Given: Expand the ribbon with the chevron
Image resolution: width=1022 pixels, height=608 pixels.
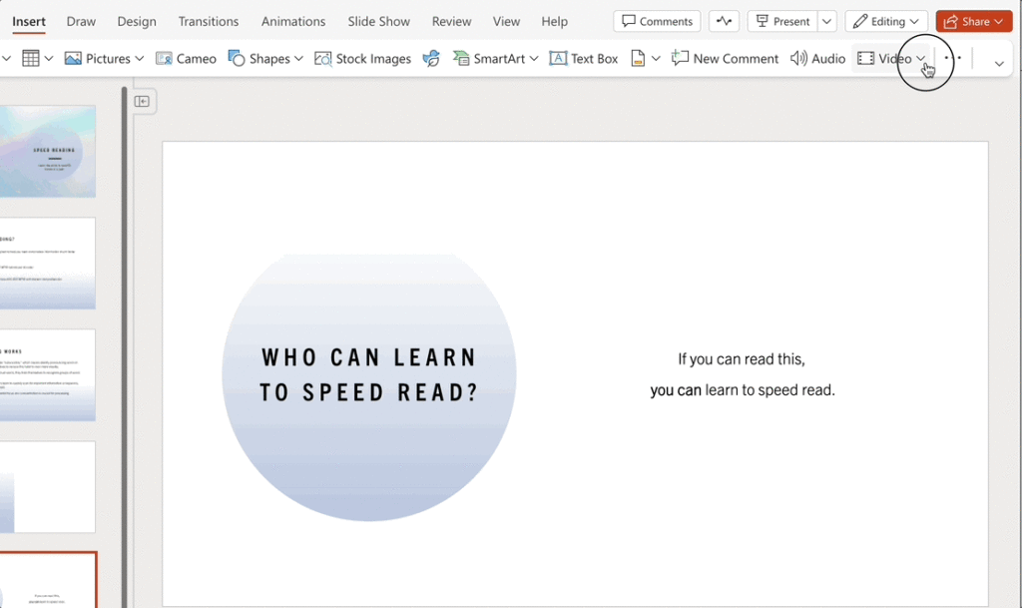Looking at the screenshot, I should [999, 63].
